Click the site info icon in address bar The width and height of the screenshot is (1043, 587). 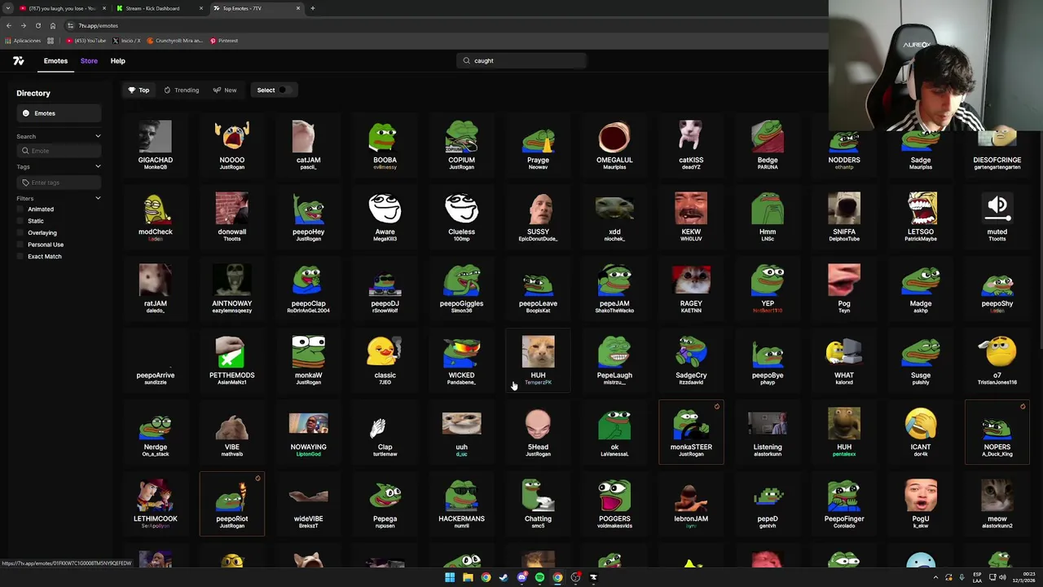tap(70, 25)
